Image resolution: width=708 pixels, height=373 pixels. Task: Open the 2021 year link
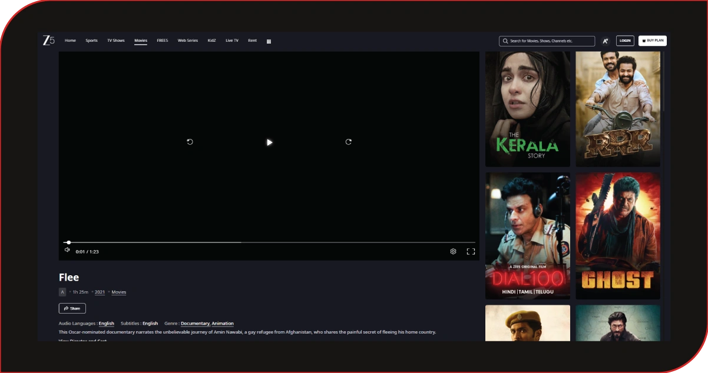pos(100,292)
